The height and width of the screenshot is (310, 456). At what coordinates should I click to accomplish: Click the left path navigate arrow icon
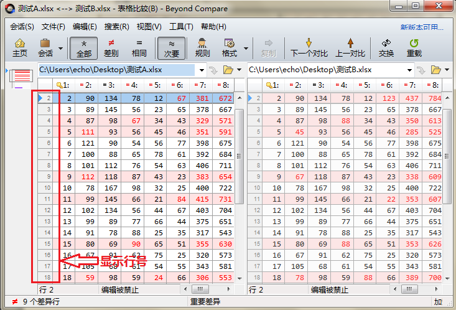click(x=213, y=70)
